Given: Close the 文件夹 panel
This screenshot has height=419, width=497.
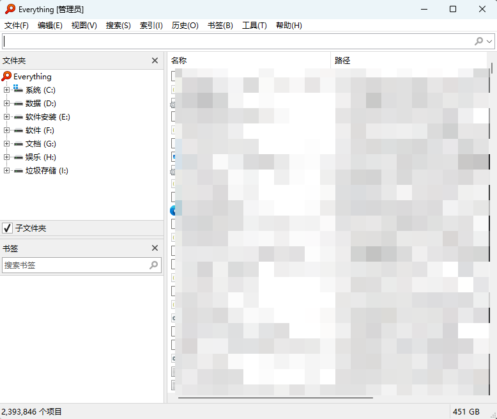Looking at the screenshot, I should (x=155, y=60).
